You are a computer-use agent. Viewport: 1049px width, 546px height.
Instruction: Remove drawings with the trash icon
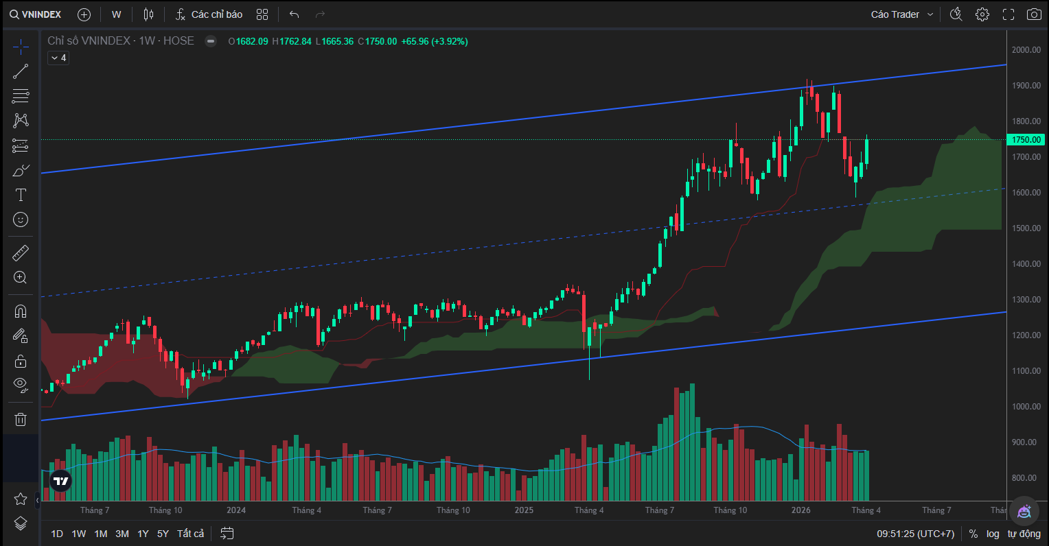[x=21, y=419]
